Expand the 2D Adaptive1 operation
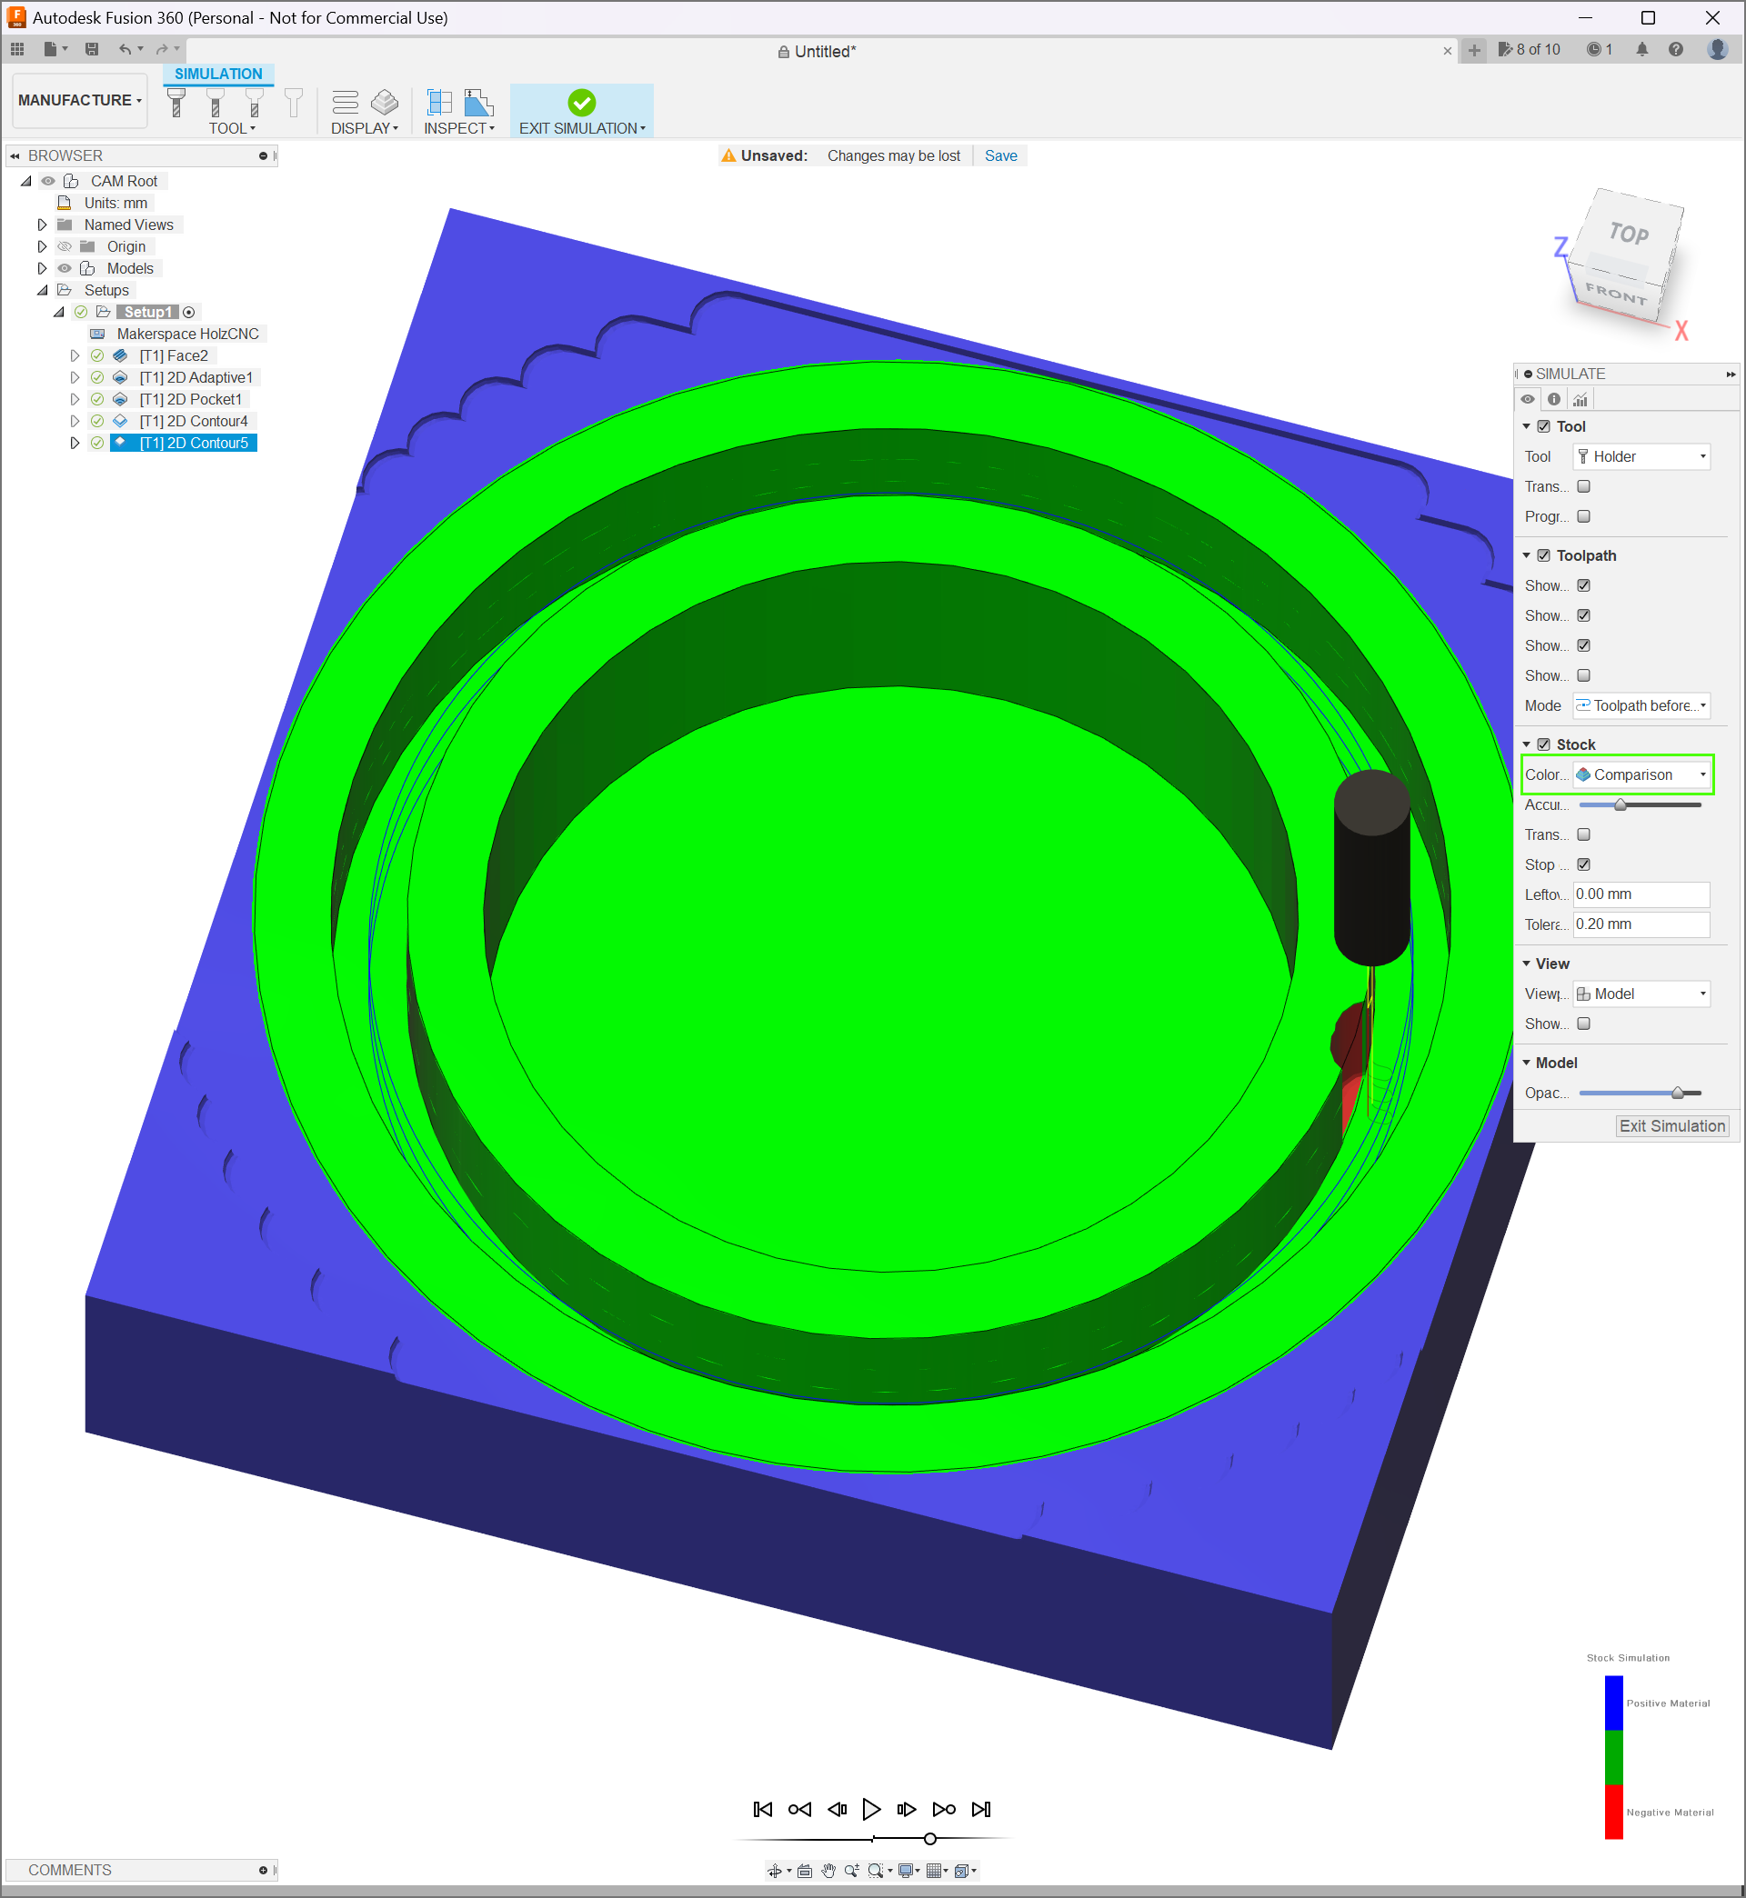Screen dimensions: 1746x1898 [75, 378]
